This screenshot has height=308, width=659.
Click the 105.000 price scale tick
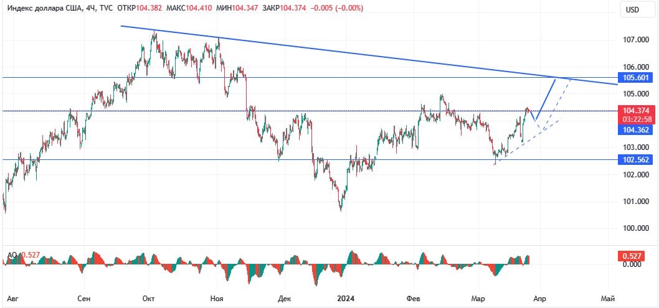tap(635, 93)
